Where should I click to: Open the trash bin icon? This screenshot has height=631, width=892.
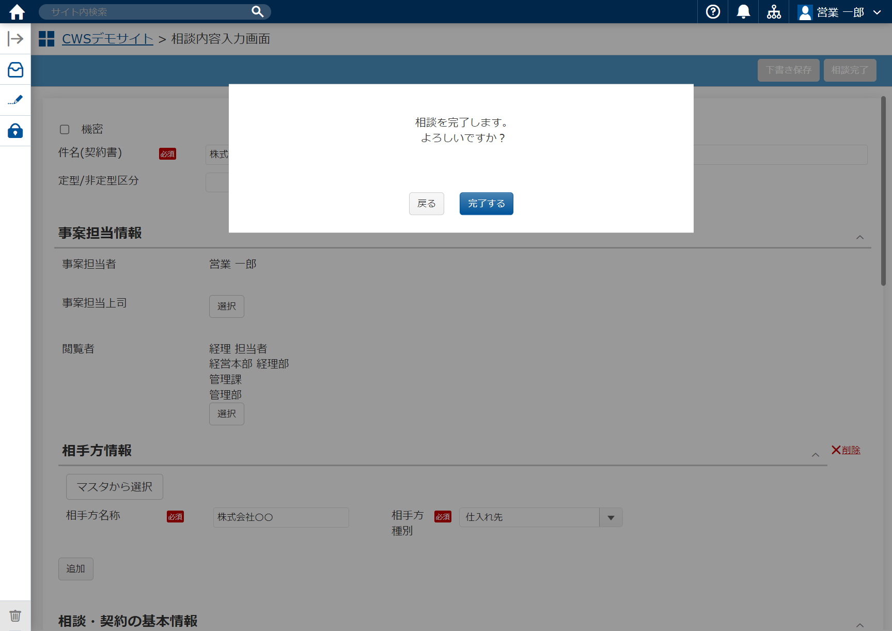click(x=15, y=616)
